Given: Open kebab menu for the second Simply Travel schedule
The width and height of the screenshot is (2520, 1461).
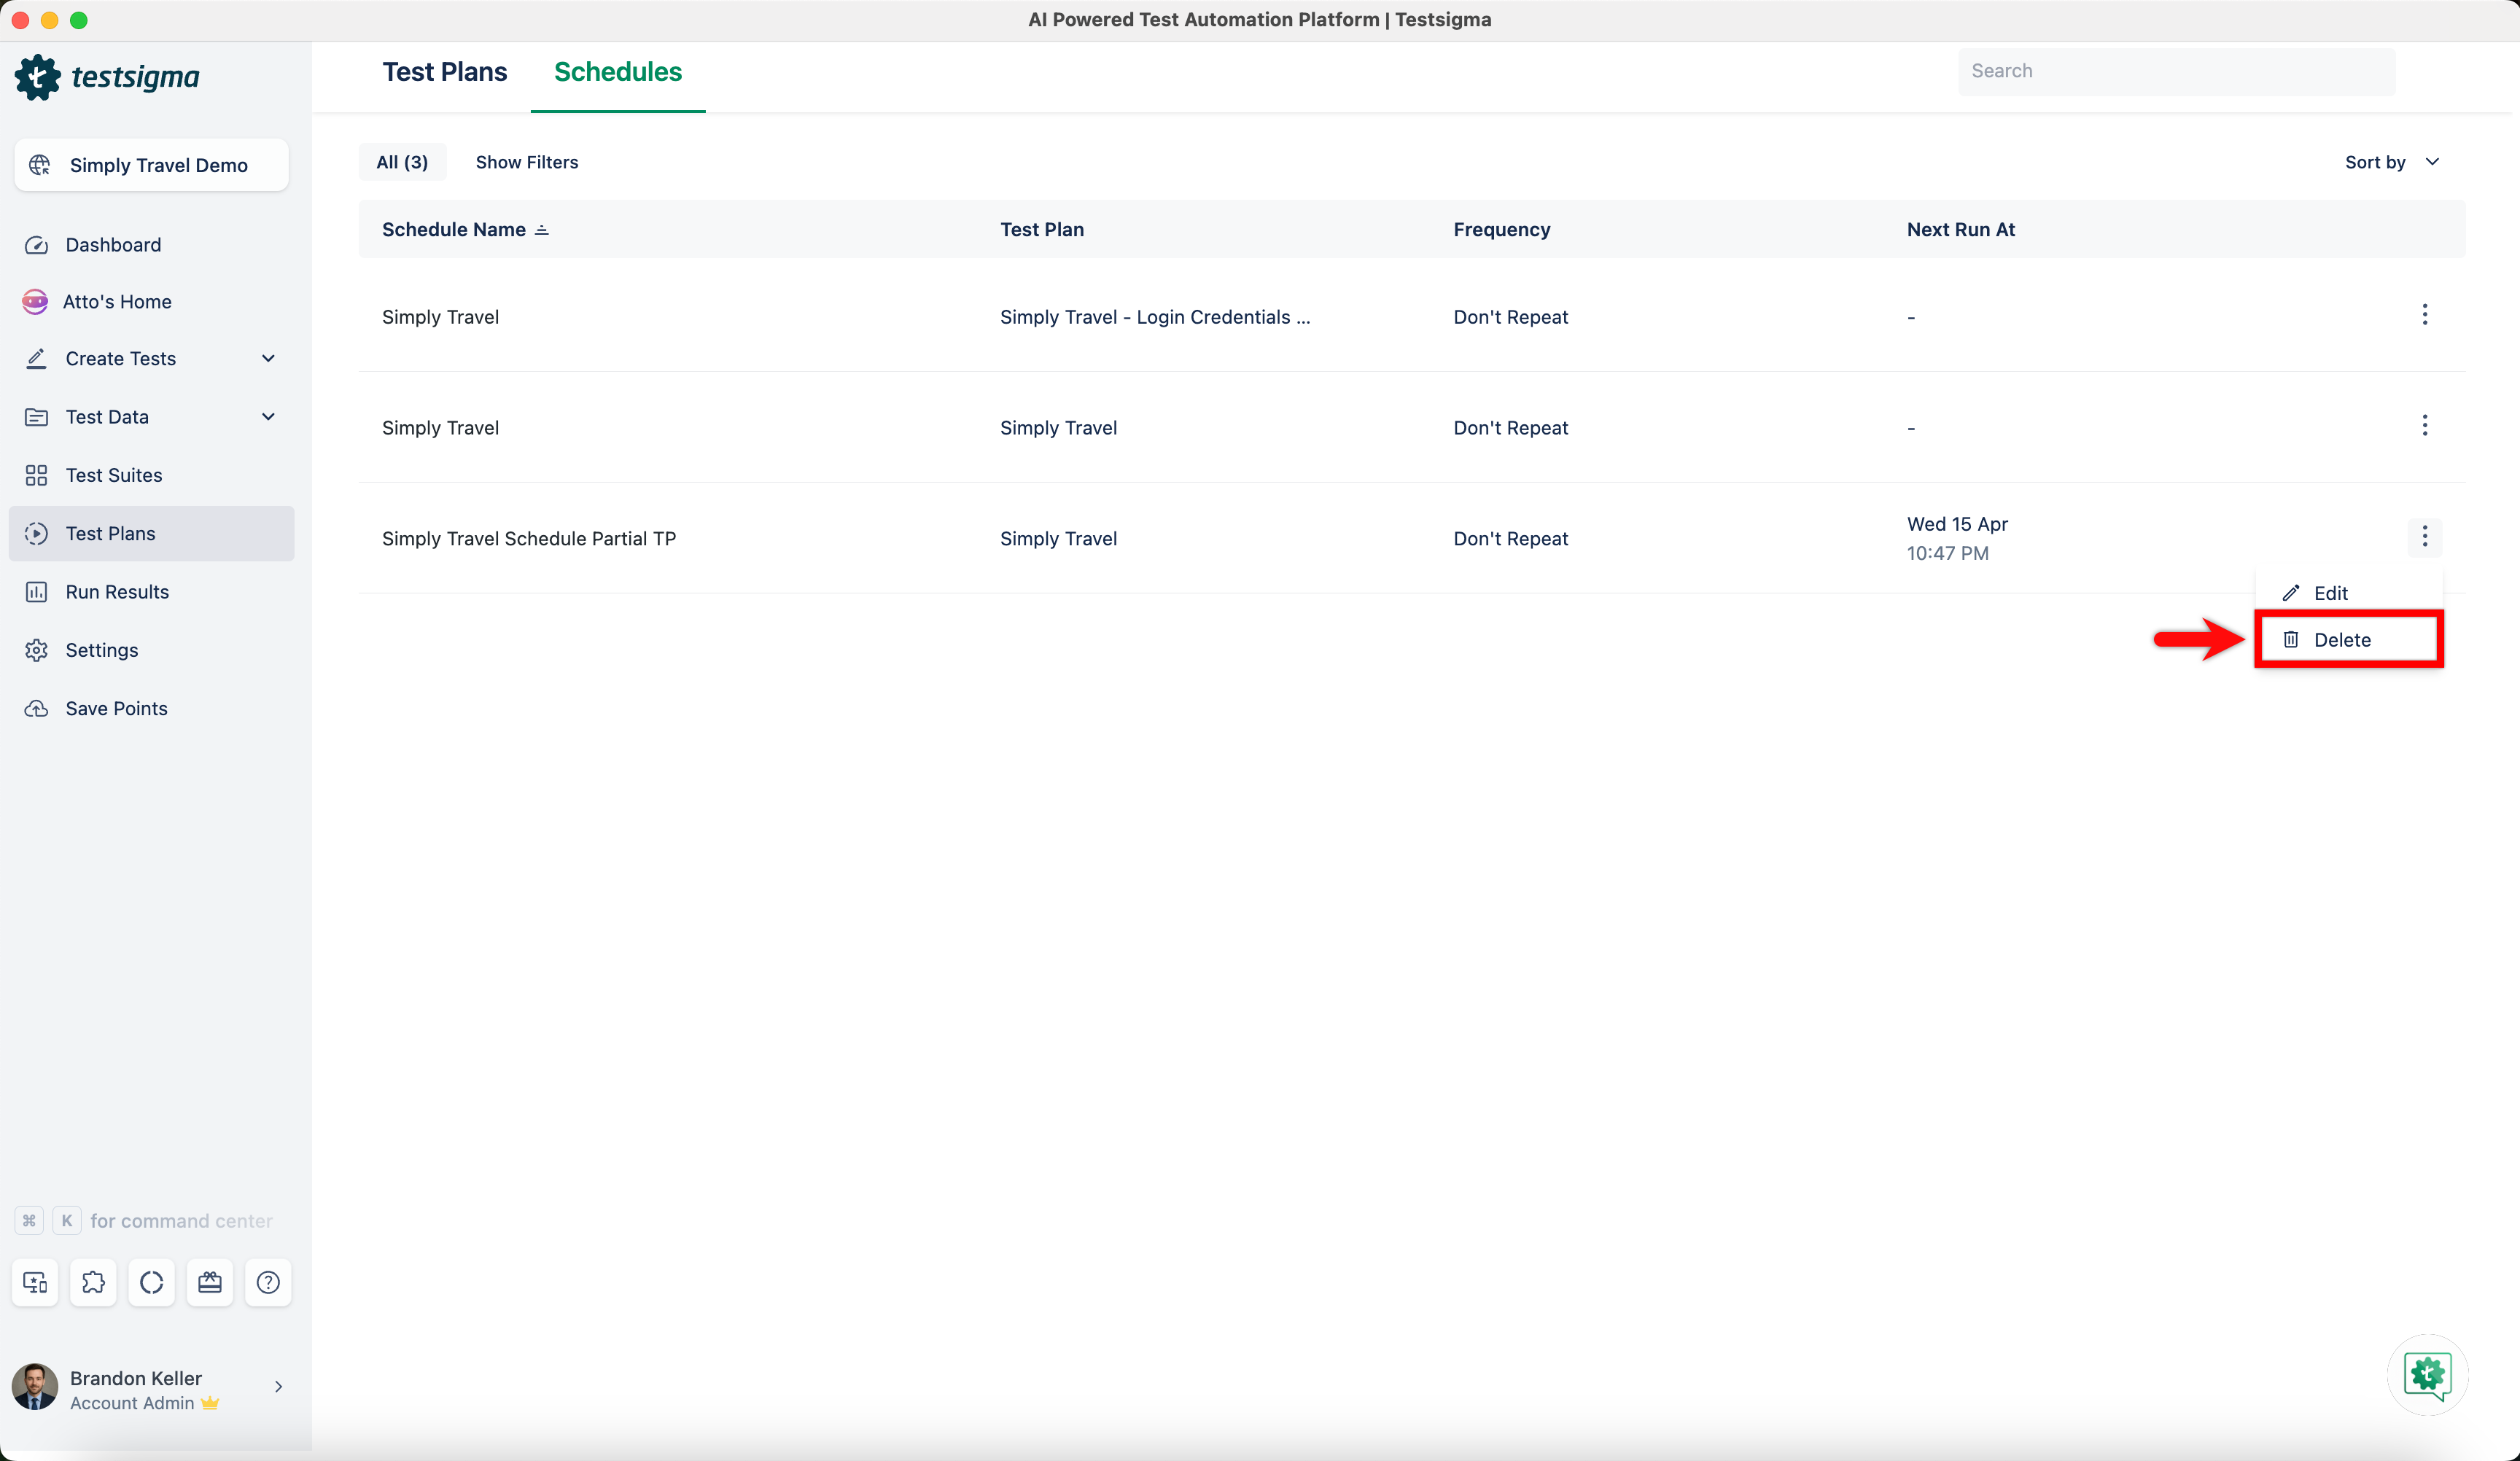Looking at the screenshot, I should point(2424,426).
